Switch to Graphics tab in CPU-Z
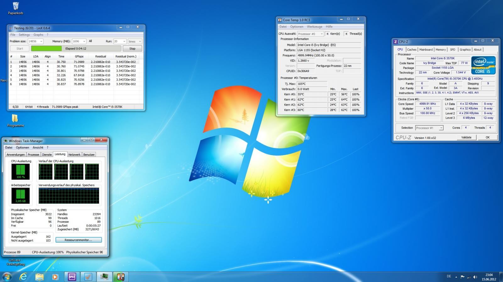The width and height of the screenshot is (503, 282). 465,50
